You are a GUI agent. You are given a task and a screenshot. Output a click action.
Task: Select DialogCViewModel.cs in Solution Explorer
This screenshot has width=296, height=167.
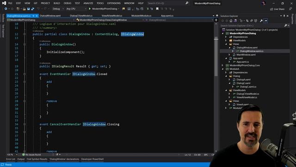(x=248, y=94)
